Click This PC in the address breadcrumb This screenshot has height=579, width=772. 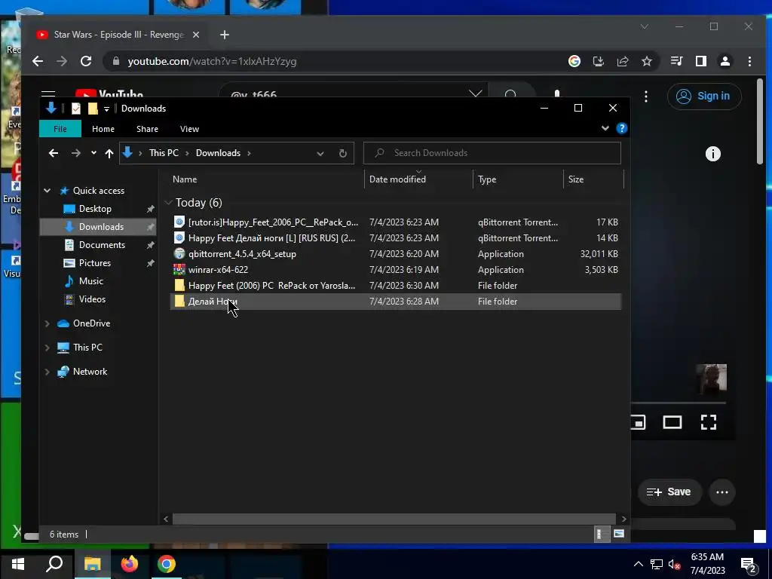(x=164, y=152)
